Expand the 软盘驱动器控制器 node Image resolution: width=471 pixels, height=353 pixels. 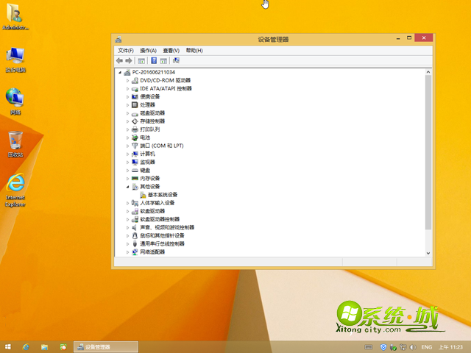(x=127, y=219)
